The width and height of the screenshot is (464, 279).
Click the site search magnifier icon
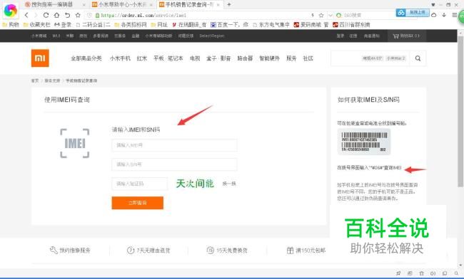pos(418,58)
